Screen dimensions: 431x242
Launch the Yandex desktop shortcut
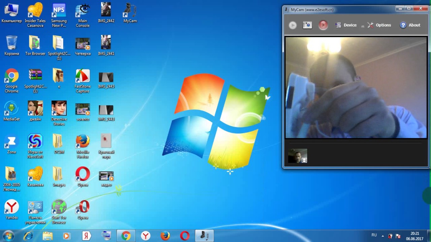click(x=11, y=210)
